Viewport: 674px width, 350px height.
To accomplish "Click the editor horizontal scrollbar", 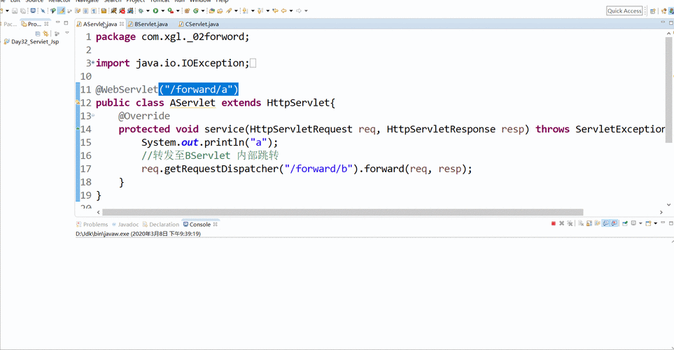I will (x=342, y=212).
